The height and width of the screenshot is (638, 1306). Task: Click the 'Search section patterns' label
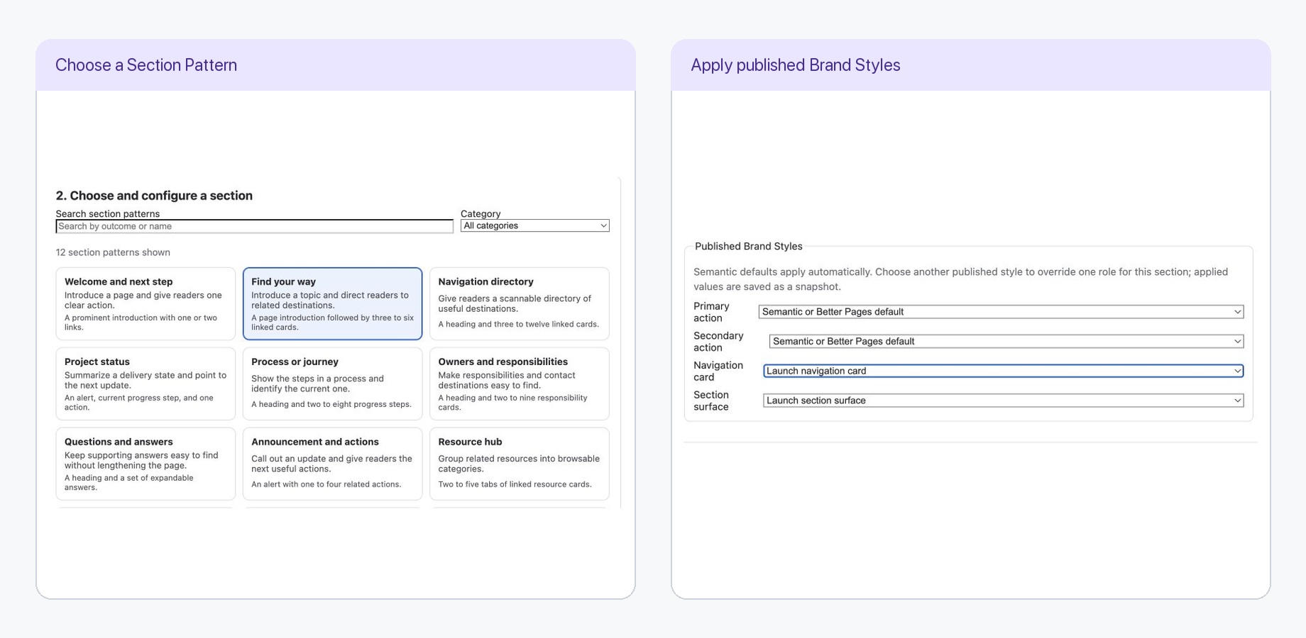108,213
